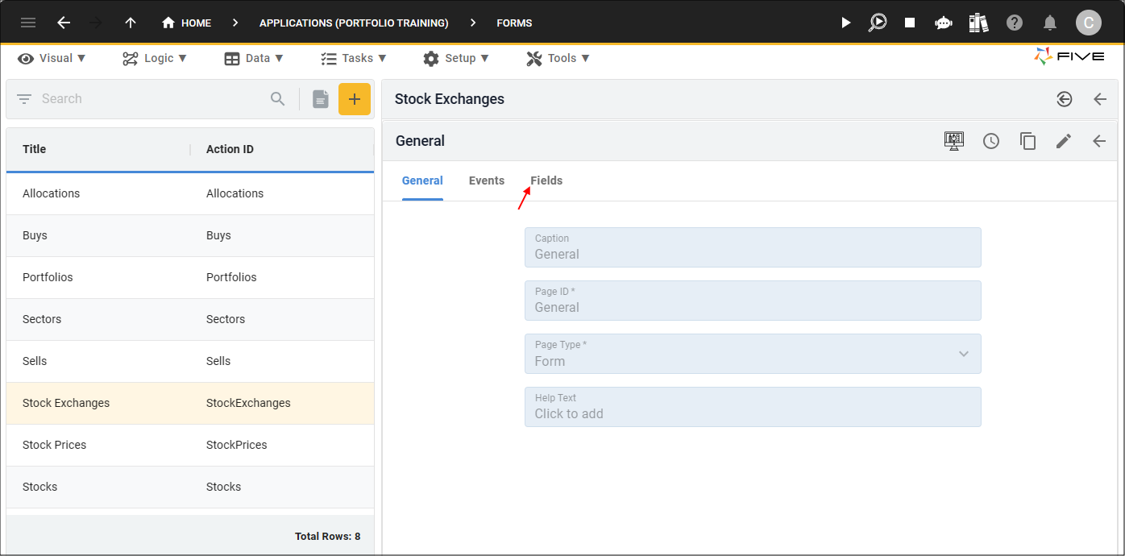Click the Run play icon
Viewport: 1125px width, 556px height.
pyautogui.click(x=845, y=23)
